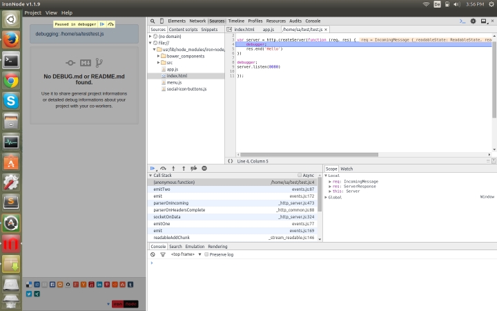Viewport: 497px width, 311px height.
Task: Check the Preserve log checkbox
Action: point(206,254)
